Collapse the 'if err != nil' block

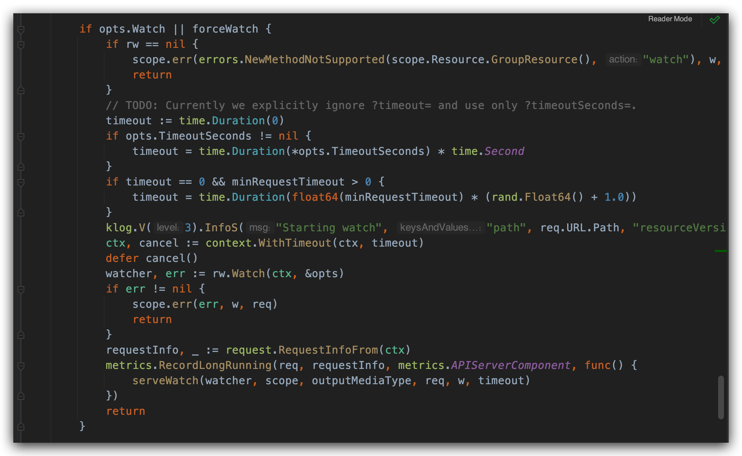[x=21, y=289]
